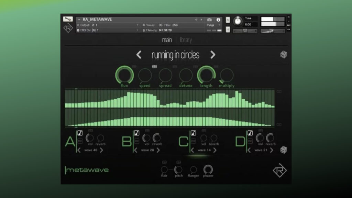Toggle the RND button on layer B
Viewport: 352px width, 198px height.
coord(136,141)
